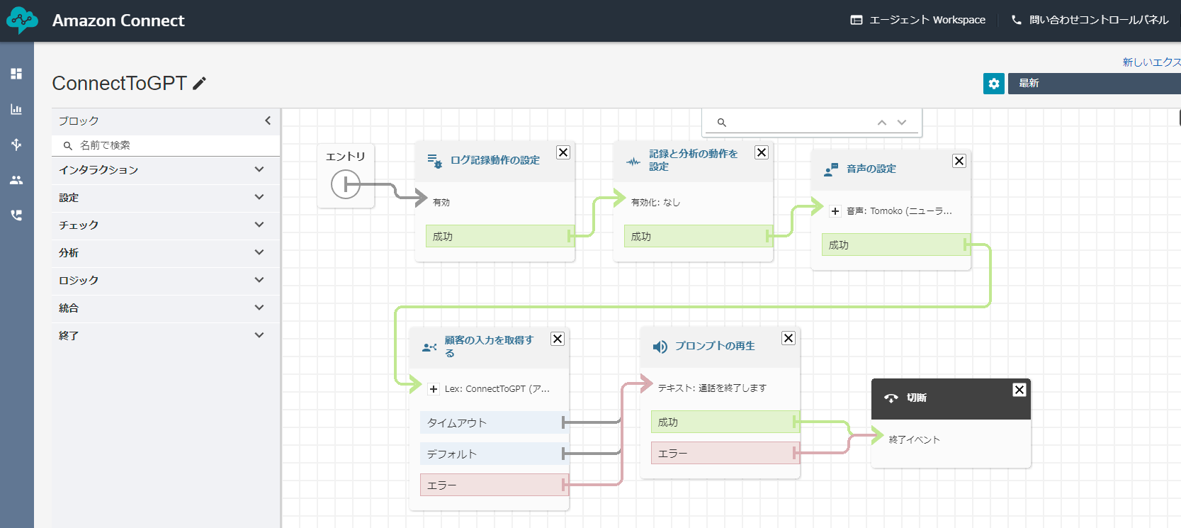Click the search icon in block panel
The width and height of the screenshot is (1181, 528).
tap(68, 146)
